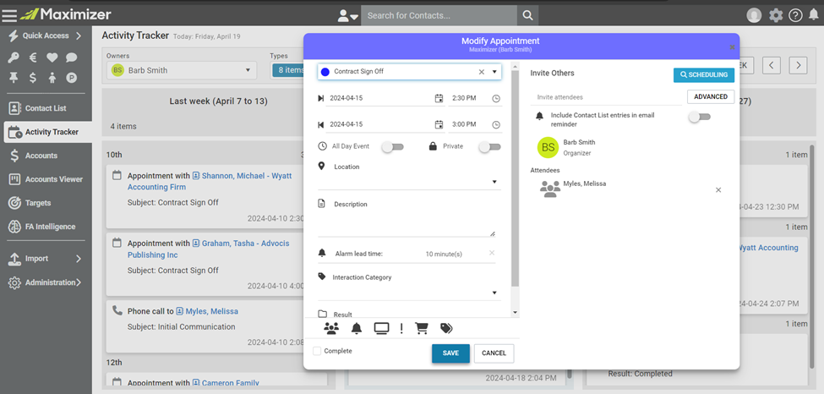Click the attendees group icon in dialog toolbar
The height and width of the screenshot is (394, 824).
coord(331,328)
